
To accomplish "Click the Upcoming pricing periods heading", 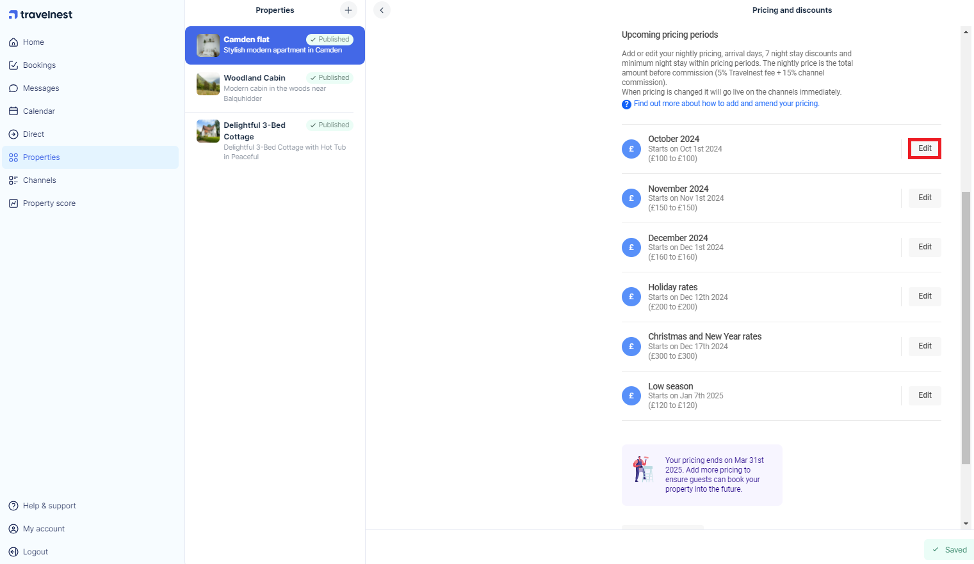I will click(x=670, y=35).
